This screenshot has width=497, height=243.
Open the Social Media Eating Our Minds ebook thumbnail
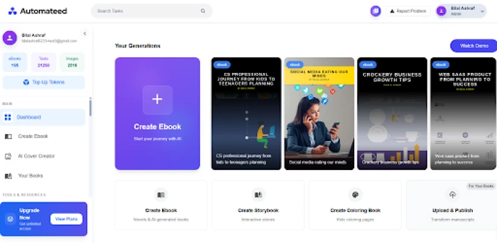[319, 114]
